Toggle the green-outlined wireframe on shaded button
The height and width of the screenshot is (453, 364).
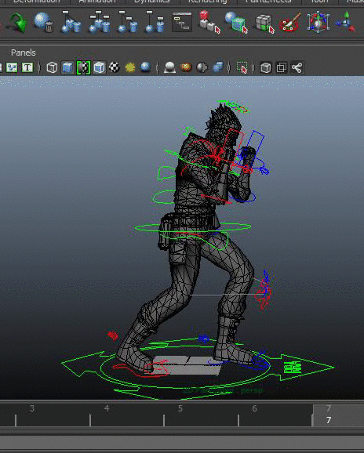coord(83,67)
